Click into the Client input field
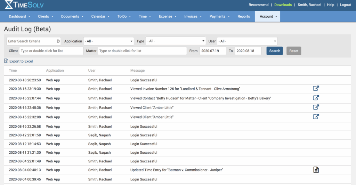This screenshot has height=185, width=356. click(51, 51)
